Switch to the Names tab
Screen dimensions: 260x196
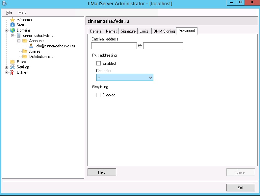tap(112, 31)
